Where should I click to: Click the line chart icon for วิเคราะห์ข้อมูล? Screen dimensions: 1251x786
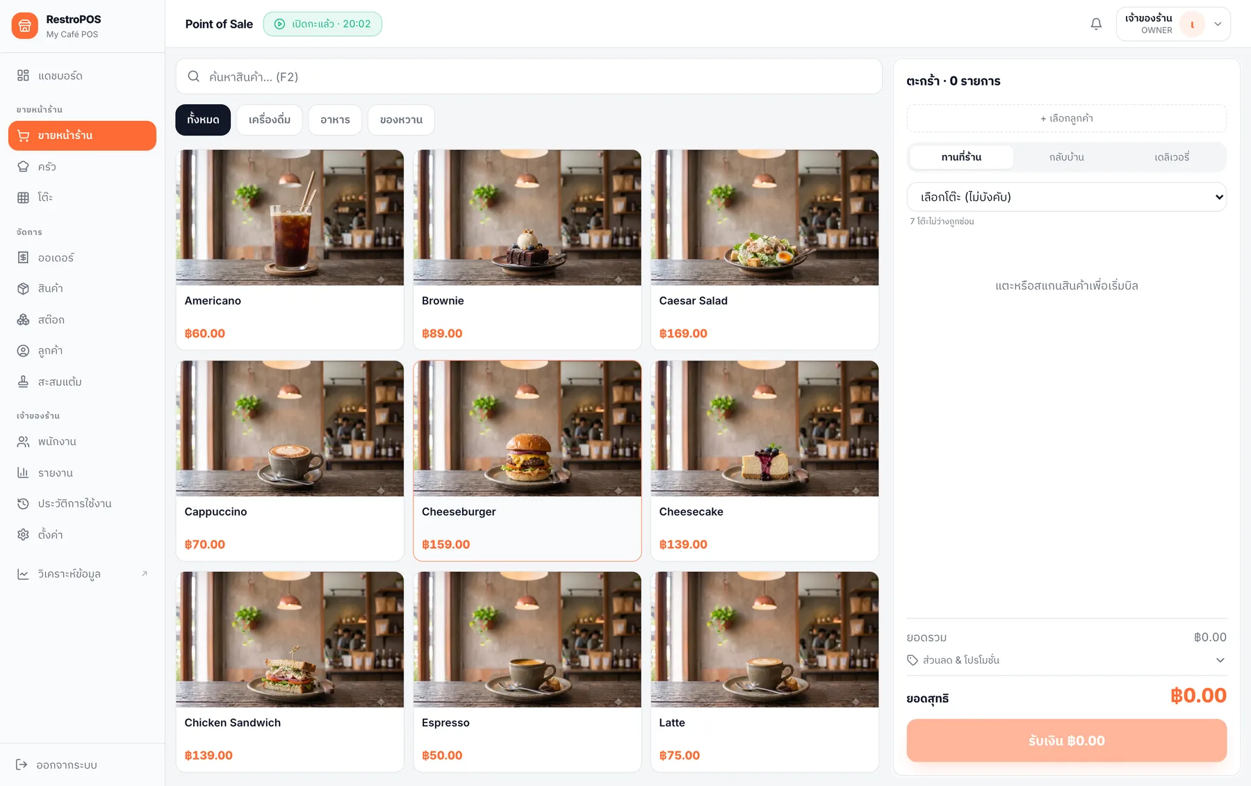(23, 574)
